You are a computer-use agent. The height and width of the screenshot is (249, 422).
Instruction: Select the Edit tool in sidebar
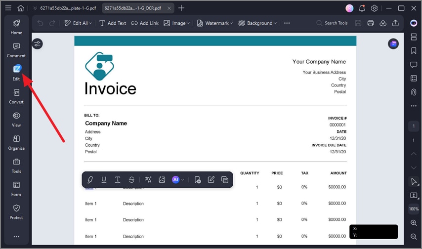[16, 73]
